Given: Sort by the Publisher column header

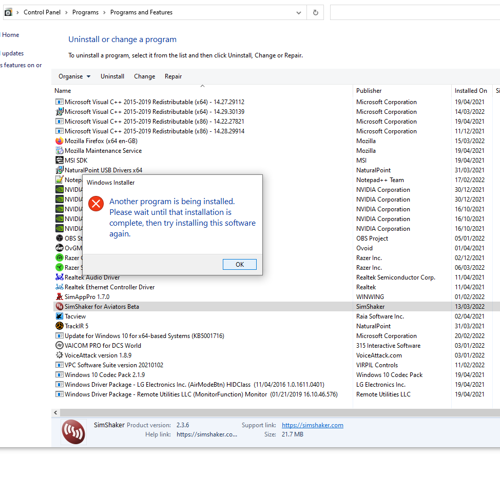Looking at the screenshot, I should pyautogui.click(x=402, y=91).
